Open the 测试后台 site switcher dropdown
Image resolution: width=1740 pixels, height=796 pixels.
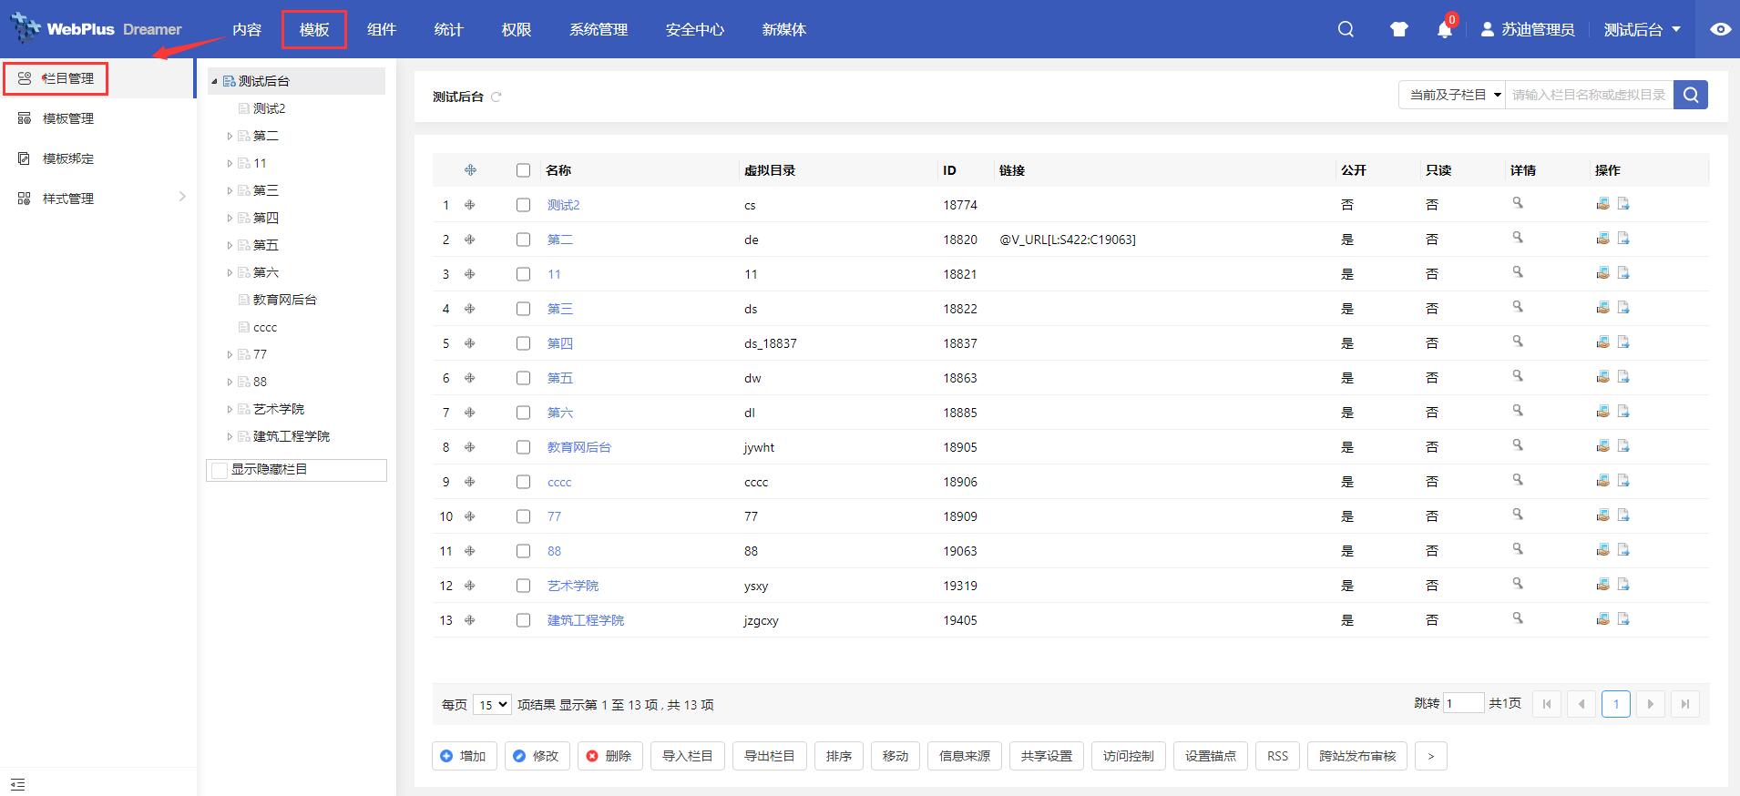[1643, 29]
